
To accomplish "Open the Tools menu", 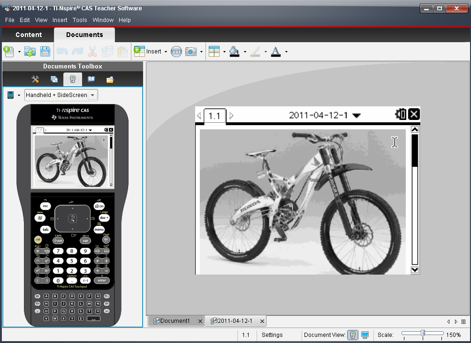I will [80, 20].
